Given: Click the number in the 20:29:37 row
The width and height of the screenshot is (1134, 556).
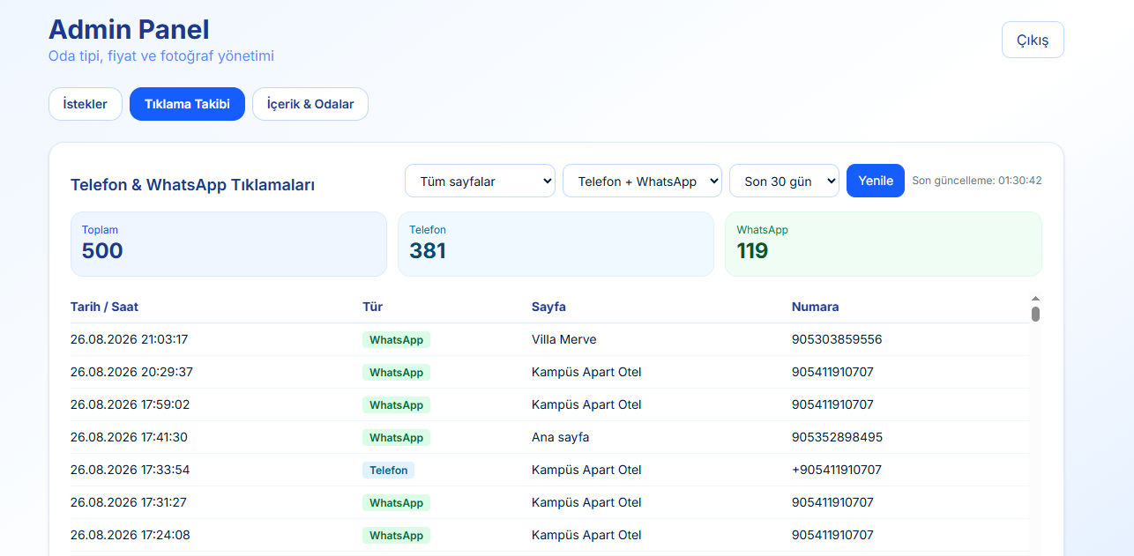Looking at the screenshot, I should coord(832,372).
